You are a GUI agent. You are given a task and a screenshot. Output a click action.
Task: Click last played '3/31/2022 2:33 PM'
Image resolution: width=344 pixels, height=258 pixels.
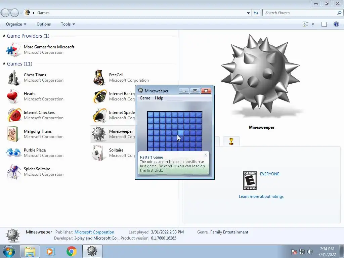pos(167,232)
